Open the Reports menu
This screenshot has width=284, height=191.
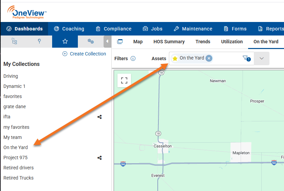coord(271,29)
